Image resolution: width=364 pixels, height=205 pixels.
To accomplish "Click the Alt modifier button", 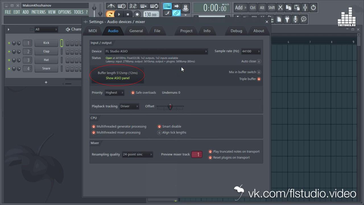I will (x=262, y=8).
